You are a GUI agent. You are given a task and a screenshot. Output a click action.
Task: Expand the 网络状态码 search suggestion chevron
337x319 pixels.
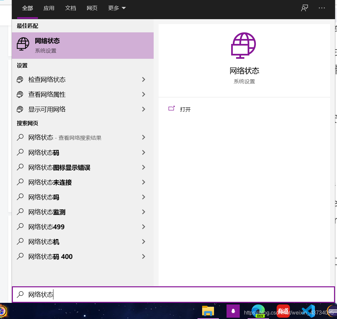[143, 152]
